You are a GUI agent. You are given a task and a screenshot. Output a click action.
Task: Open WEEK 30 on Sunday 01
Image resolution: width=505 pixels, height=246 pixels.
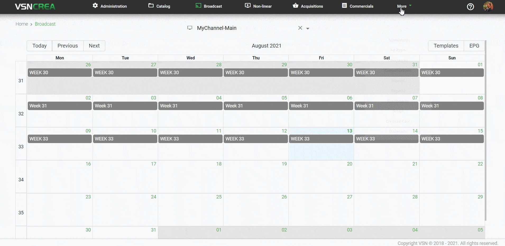tap(452, 73)
